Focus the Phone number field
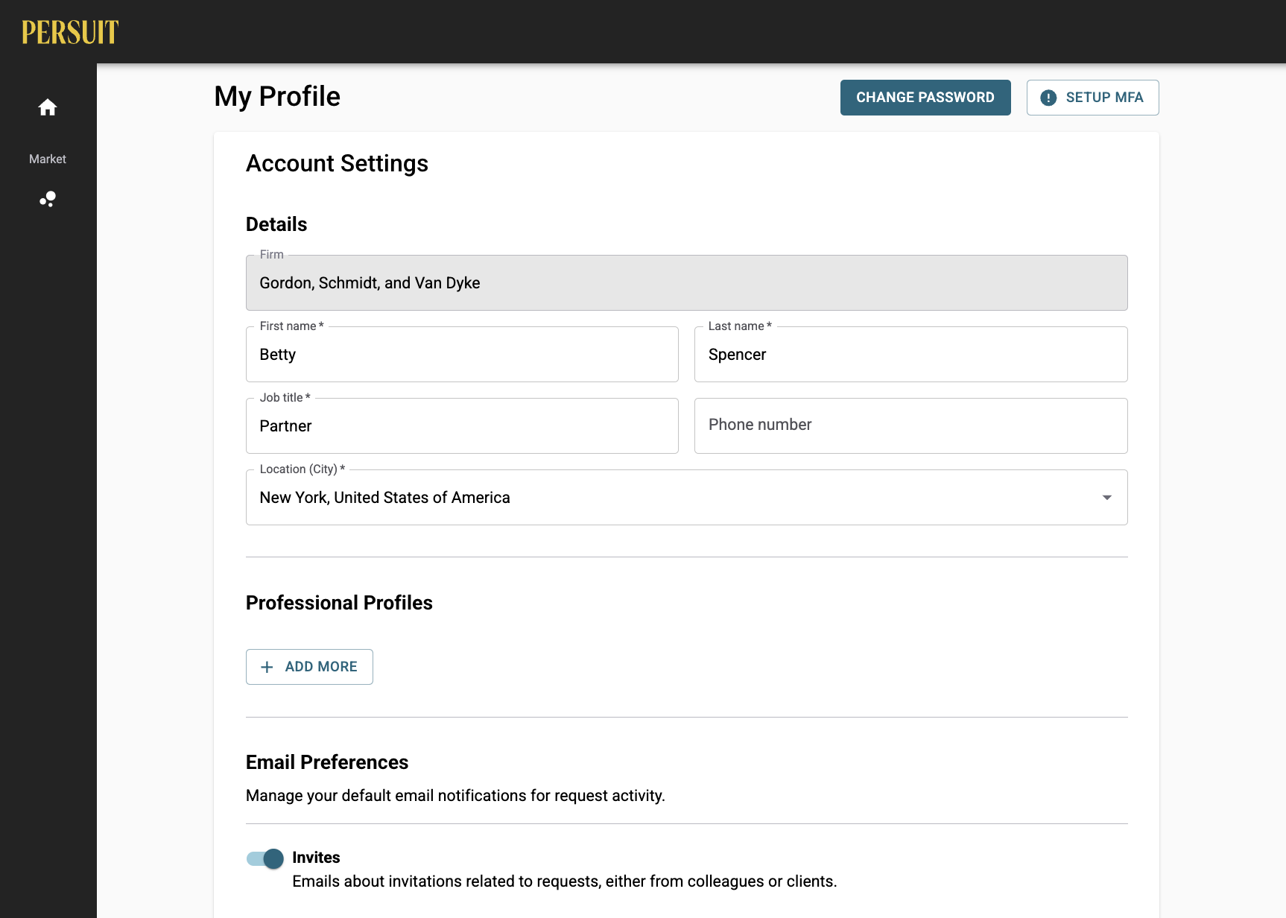Image resolution: width=1286 pixels, height=918 pixels. 910,426
